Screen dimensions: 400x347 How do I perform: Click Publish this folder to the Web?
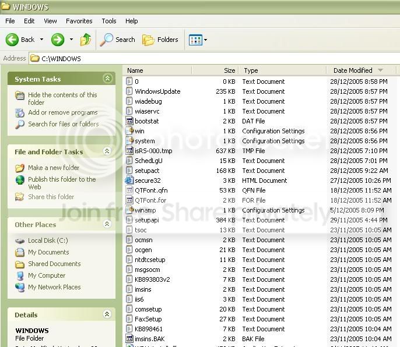click(62, 183)
